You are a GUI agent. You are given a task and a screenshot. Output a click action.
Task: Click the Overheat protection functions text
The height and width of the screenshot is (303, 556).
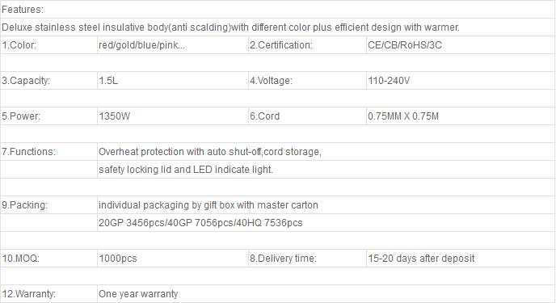click(210, 152)
